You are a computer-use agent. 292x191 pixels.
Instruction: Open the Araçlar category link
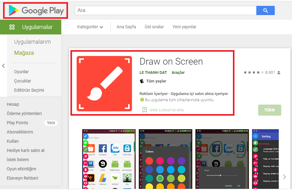[x=178, y=72]
